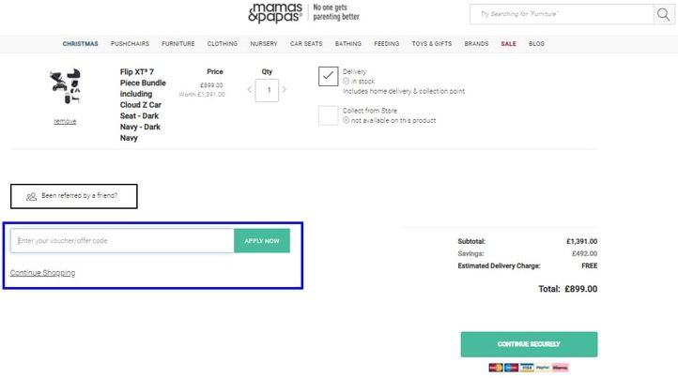Click the not available cross icon
678x378 pixels.
[x=346, y=120]
